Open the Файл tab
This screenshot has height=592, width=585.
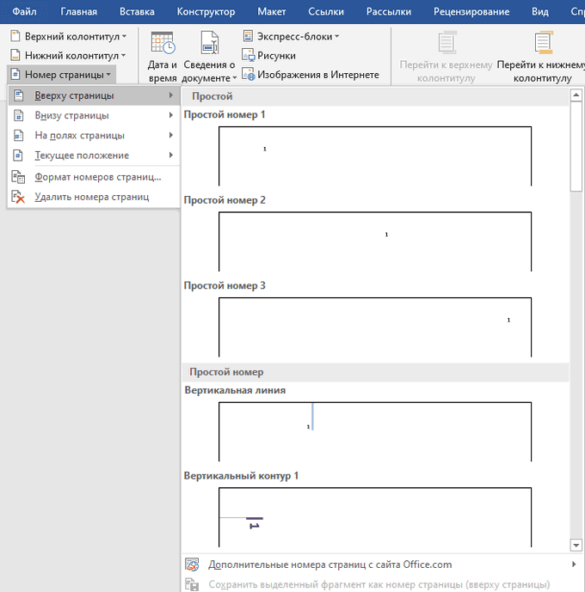pyautogui.click(x=24, y=12)
